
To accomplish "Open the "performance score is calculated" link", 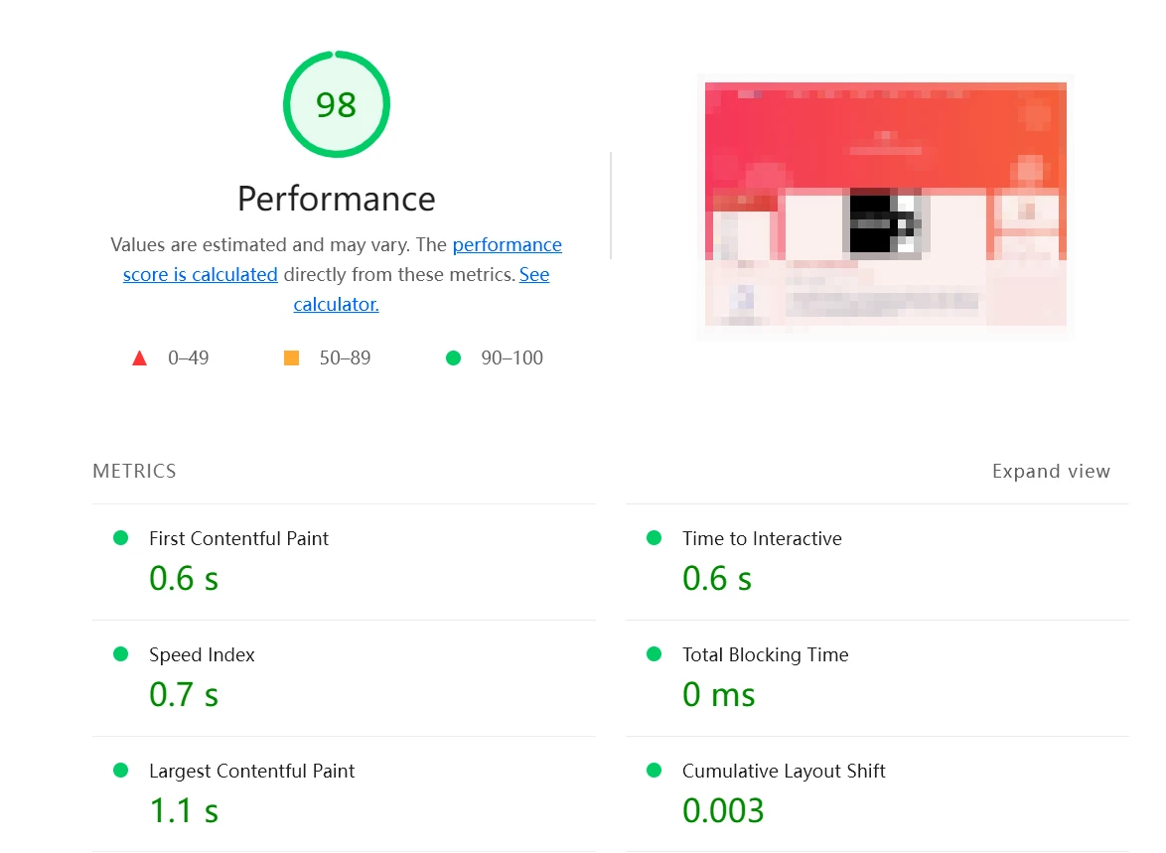I will pyautogui.click(x=200, y=275).
